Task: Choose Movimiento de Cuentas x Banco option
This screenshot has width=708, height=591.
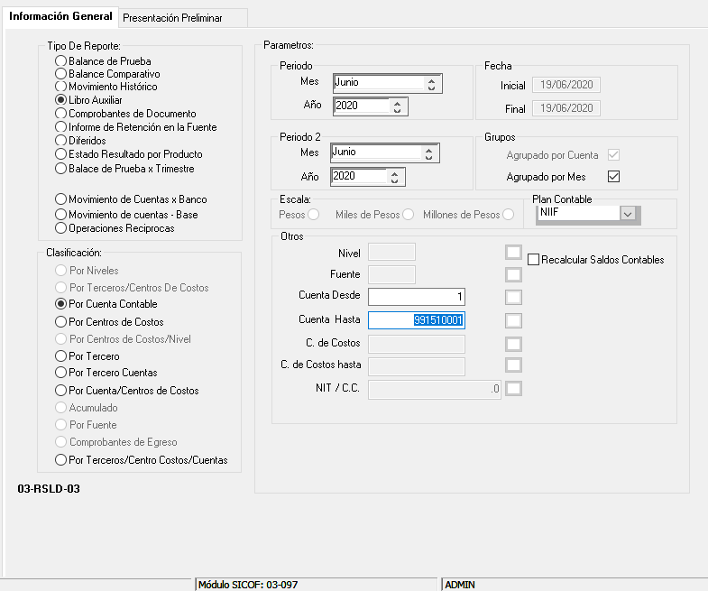Action: [x=61, y=199]
